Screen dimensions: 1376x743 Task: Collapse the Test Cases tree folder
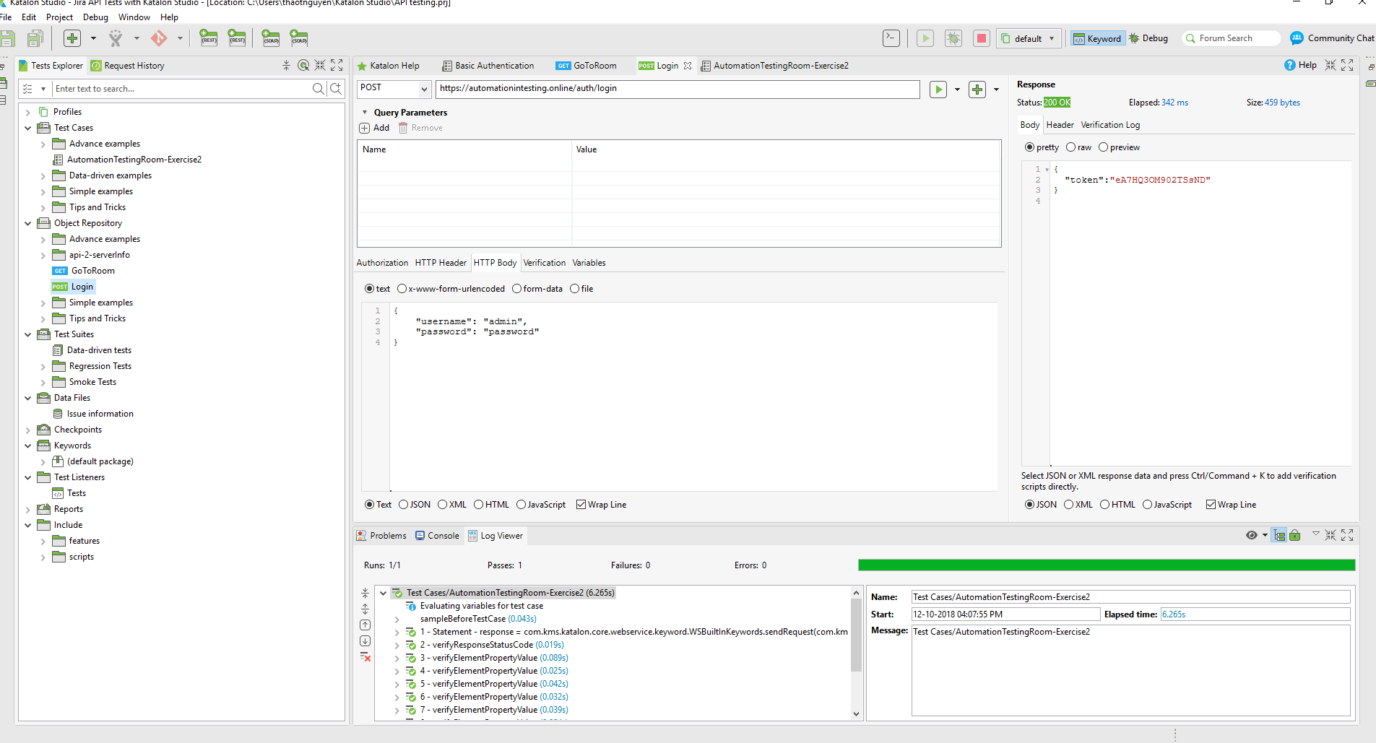coord(28,128)
